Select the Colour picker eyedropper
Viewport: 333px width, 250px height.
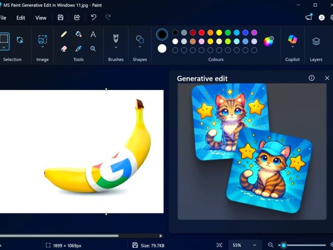78,49
